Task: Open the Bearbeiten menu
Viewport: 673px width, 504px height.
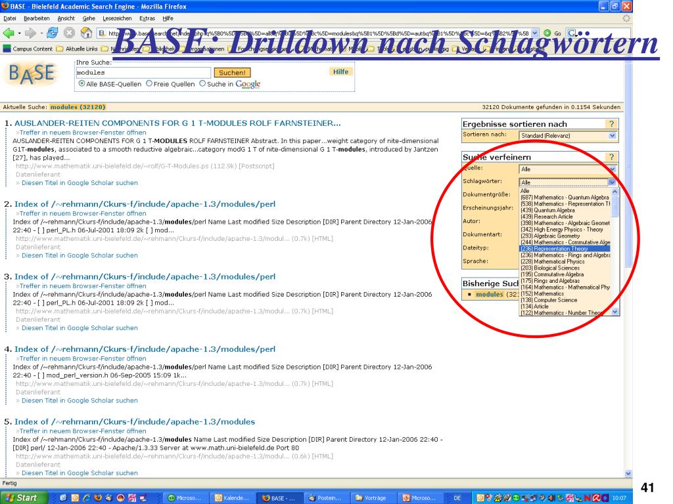Action: click(x=37, y=18)
